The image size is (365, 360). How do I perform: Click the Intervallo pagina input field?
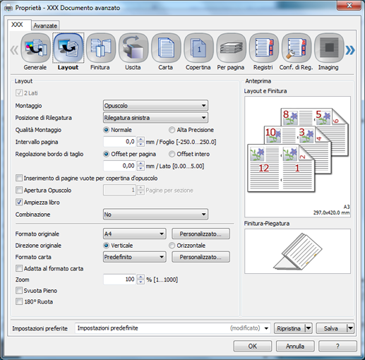(x=119, y=142)
